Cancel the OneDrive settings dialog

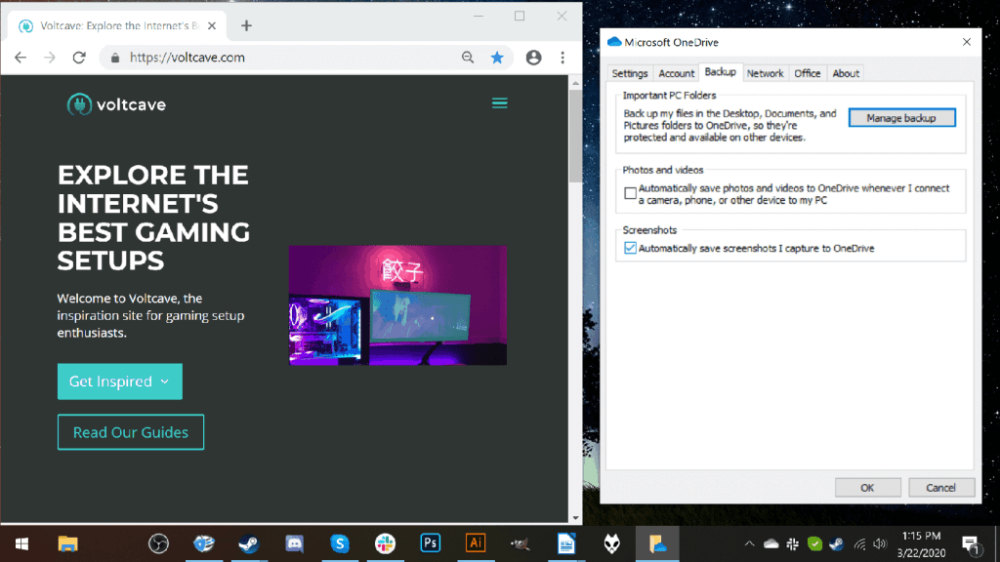(940, 488)
